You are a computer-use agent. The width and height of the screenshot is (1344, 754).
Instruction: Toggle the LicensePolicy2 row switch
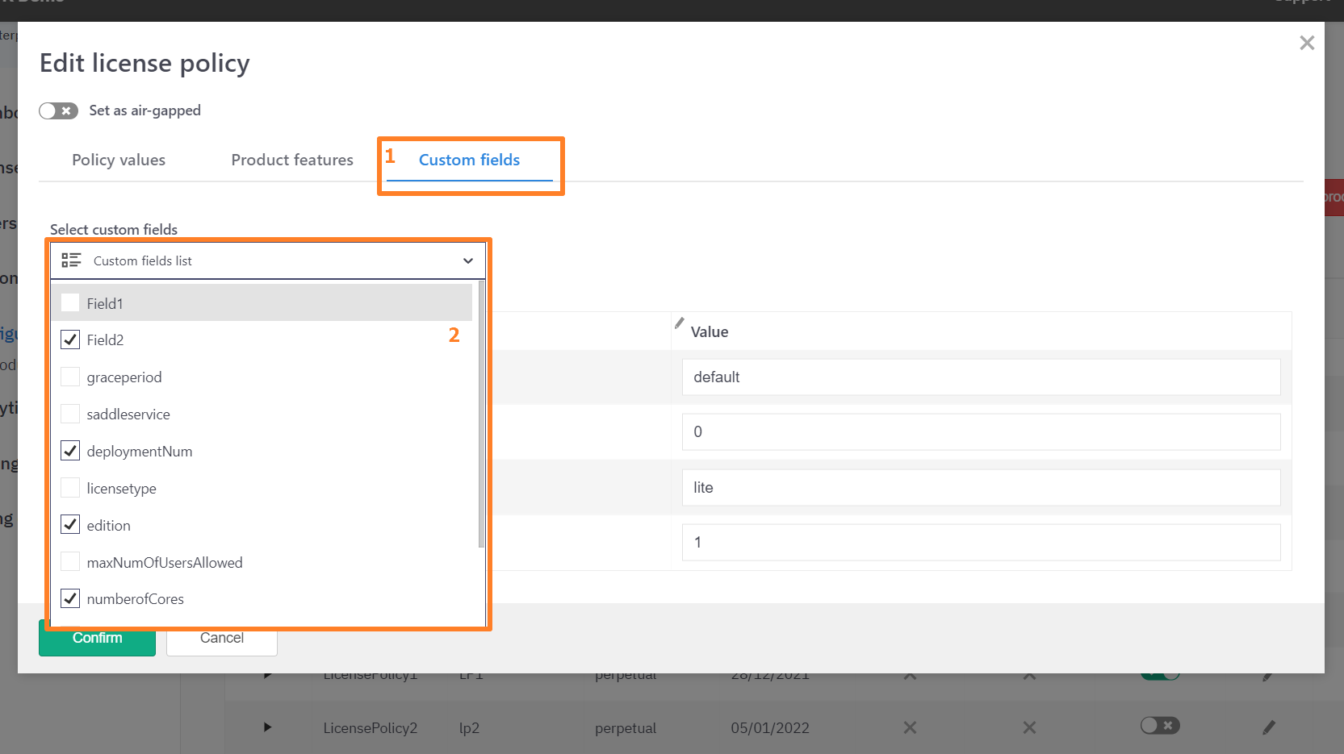tap(1160, 726)
